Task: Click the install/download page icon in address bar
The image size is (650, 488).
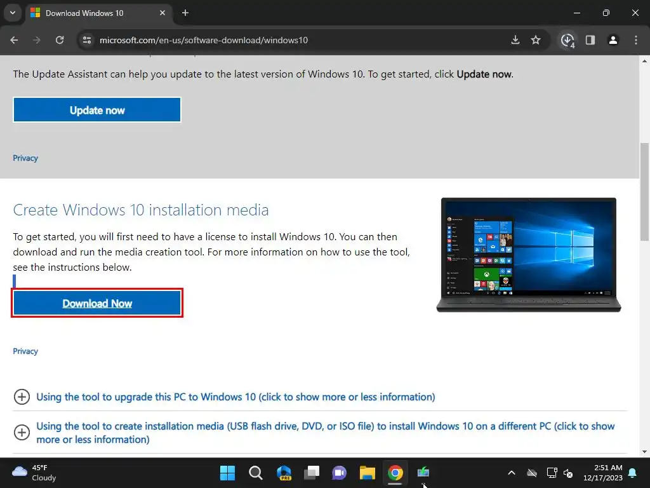Action: coord(515,40)
